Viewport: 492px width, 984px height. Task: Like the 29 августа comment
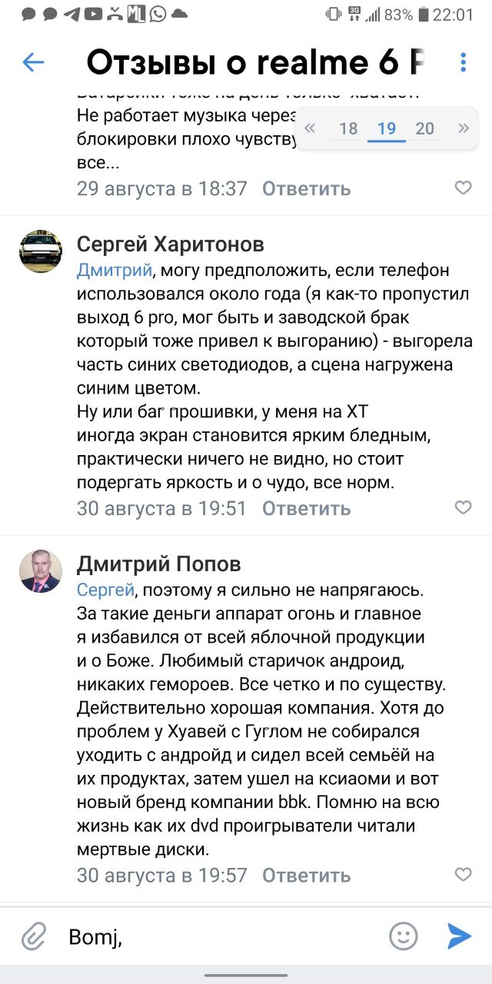pos(463,188)
